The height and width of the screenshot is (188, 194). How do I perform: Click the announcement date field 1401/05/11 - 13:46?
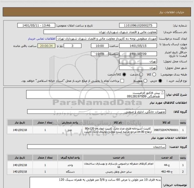(36, 25)
